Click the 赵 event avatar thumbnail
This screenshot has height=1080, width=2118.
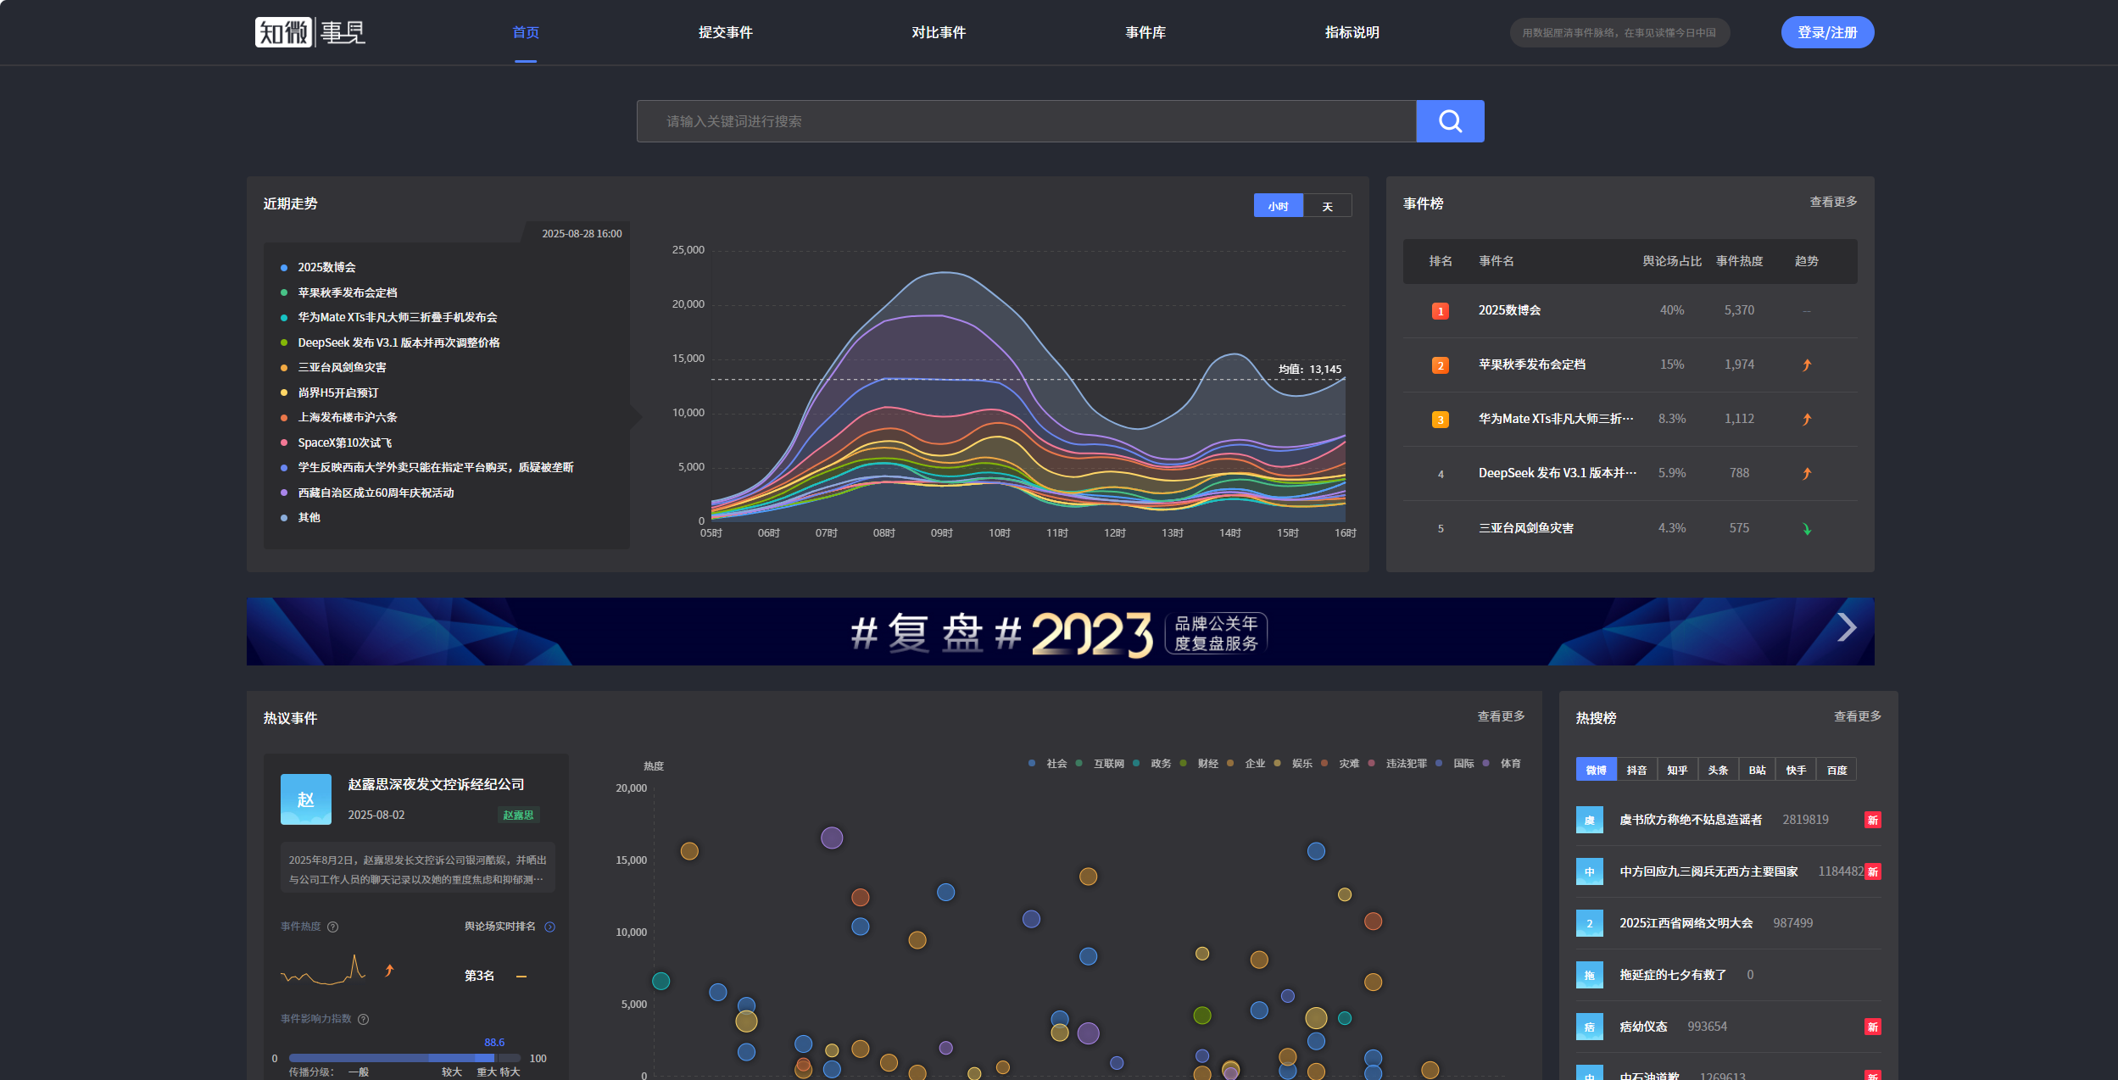click(305, 799)
